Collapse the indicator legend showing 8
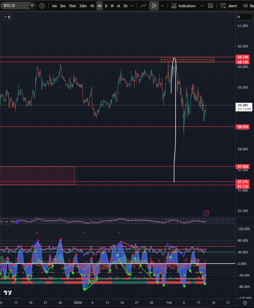The image size is (254, 308). [x=7, y=17]
